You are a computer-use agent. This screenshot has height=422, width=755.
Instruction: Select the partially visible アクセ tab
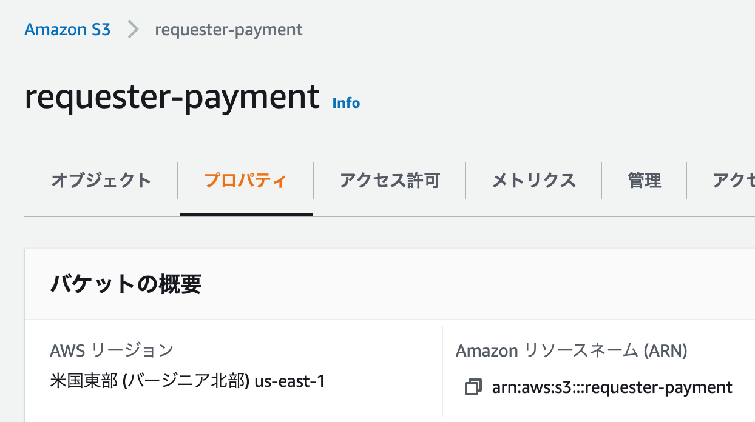point(734,180)
